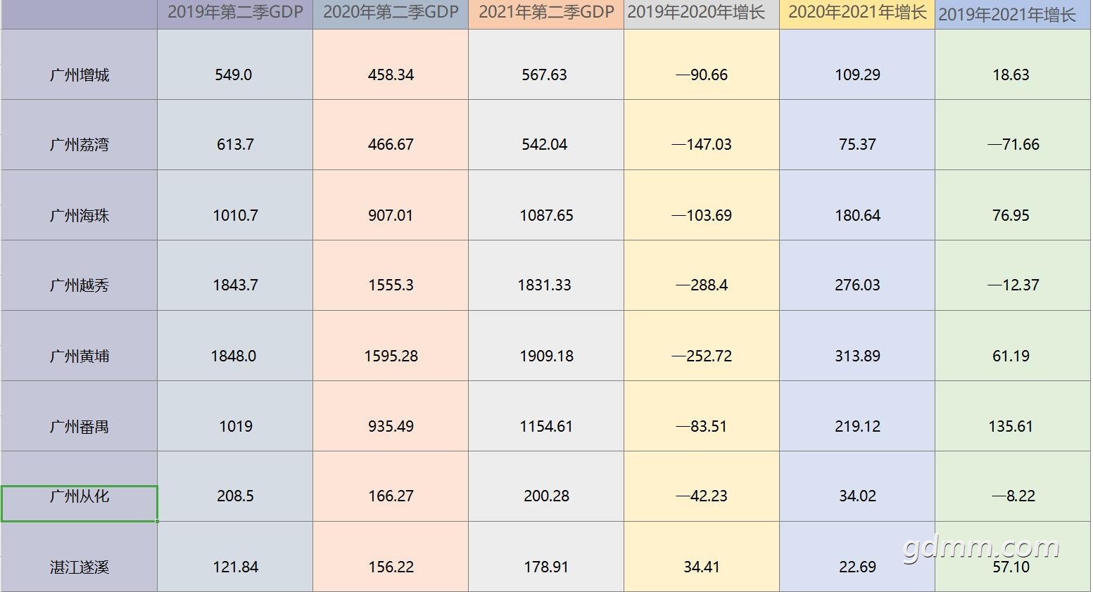Image resolution: width=1093 pixels, height=592 pixels.
Task: Select cell showing 1555.3 for 广州越秀
Action: pyautogui.click(x=391, y=276)
